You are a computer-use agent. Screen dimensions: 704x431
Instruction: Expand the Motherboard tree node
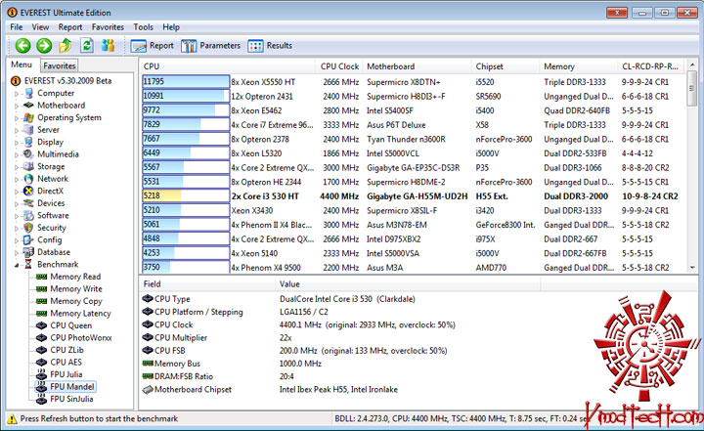click(x=17, y=106)
